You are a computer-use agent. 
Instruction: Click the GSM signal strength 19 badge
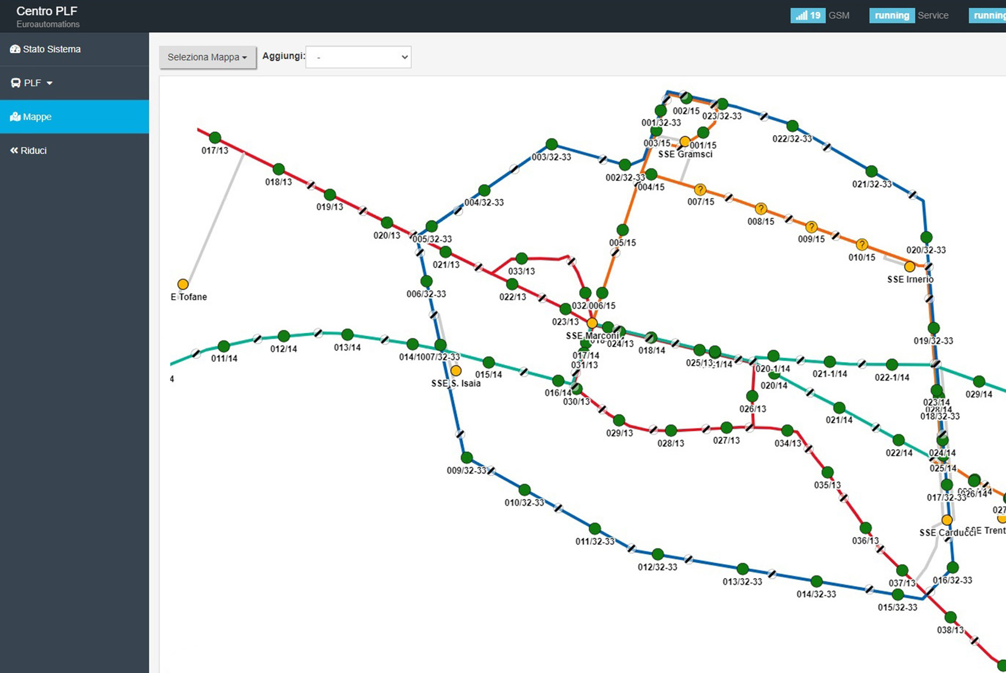click(807, 15)
